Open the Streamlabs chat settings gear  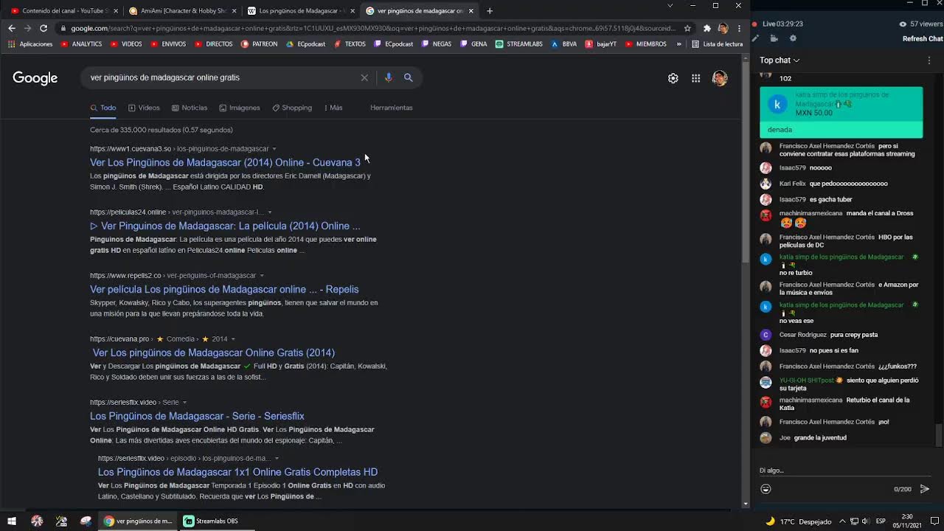[793, 38]
